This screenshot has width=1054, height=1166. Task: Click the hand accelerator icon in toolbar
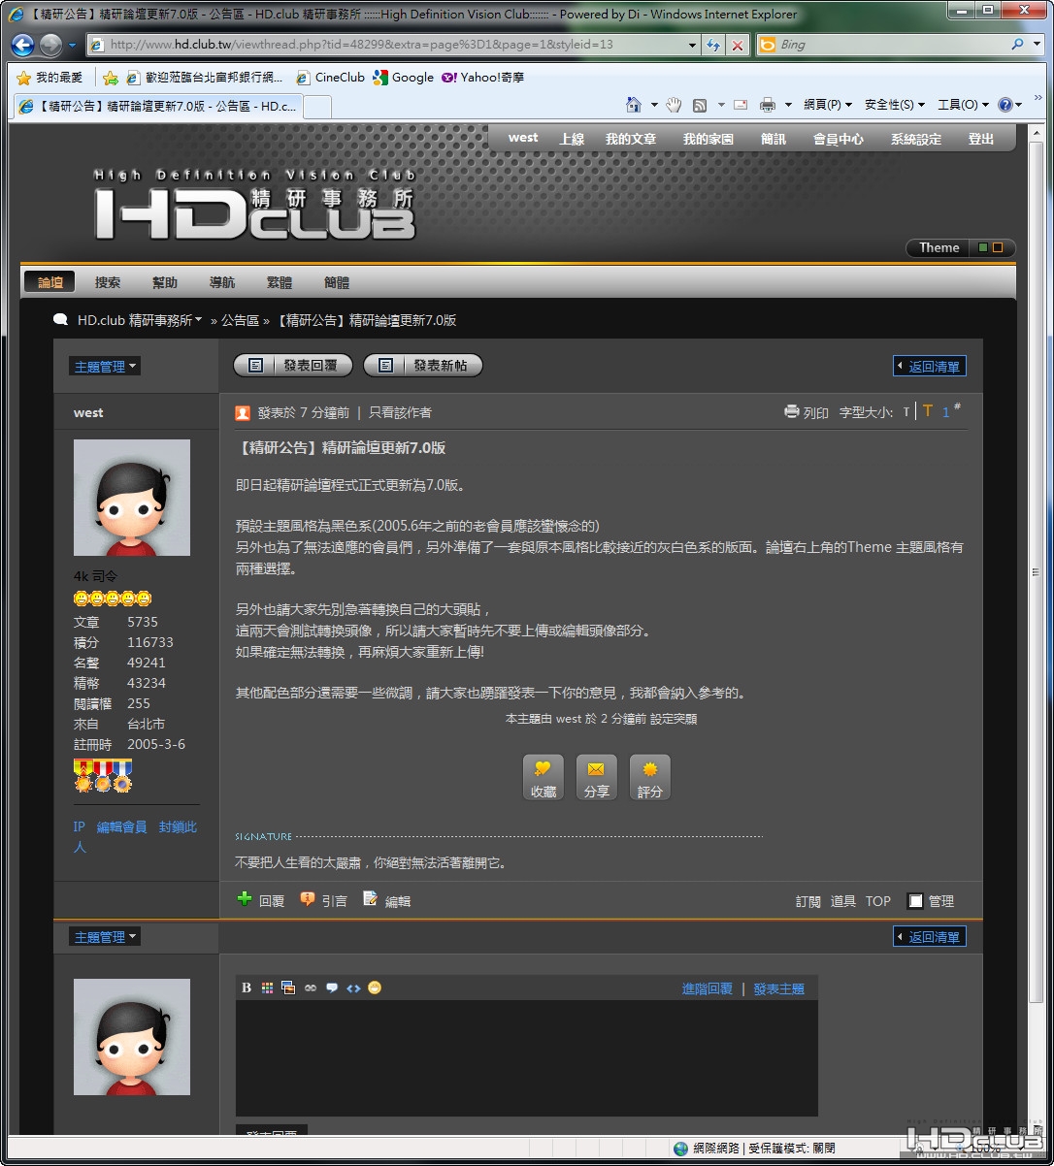(674, 105)
